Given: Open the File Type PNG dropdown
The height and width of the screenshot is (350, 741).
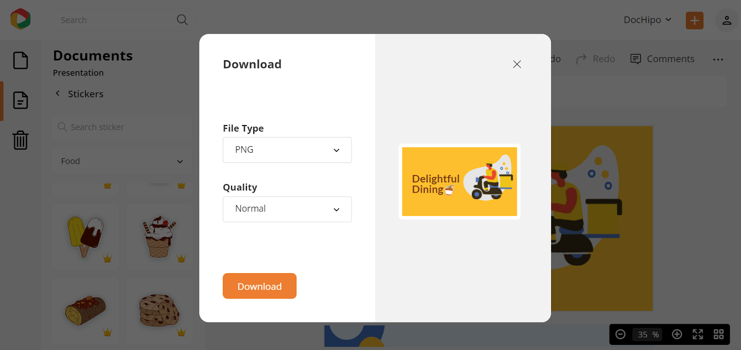Looking at the screenshot, I should pos(287,150).
